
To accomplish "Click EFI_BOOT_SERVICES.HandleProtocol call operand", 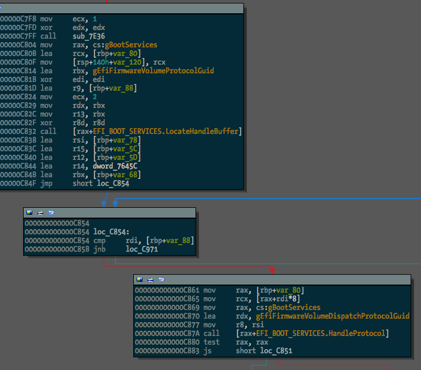I will pos(321,334).
